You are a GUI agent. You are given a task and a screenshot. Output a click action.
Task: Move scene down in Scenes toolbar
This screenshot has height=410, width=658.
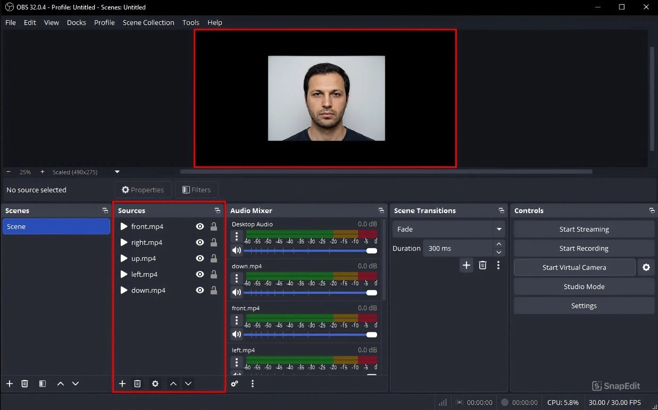tap(75, 383)
